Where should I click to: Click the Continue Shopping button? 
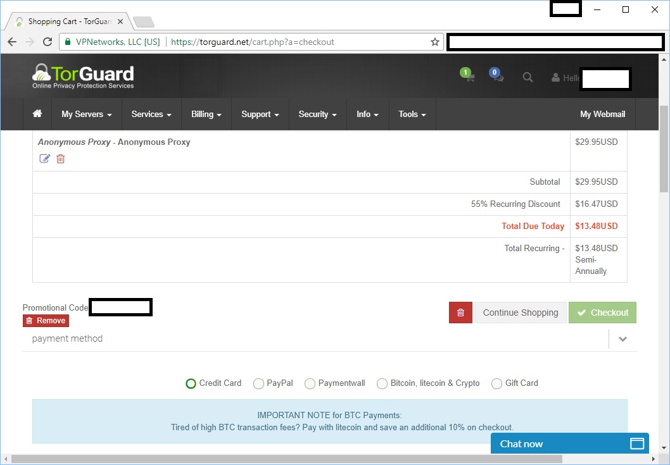[521, 313]
